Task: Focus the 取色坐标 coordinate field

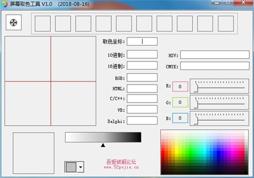Action: pos(142,41)
